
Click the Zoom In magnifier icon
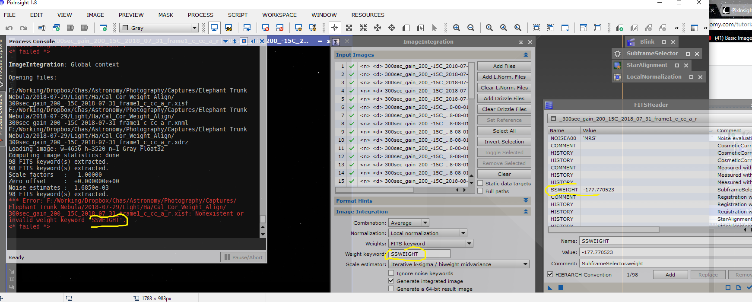pyautogui.click(x=457, y=28)
